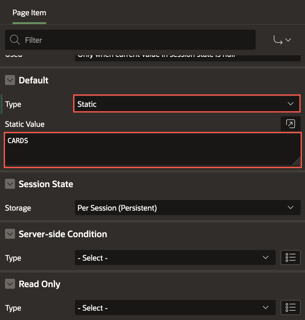The image size is (305, 320).
Task: Collapse the Server-side Condition section
Action: pos(10,234)
